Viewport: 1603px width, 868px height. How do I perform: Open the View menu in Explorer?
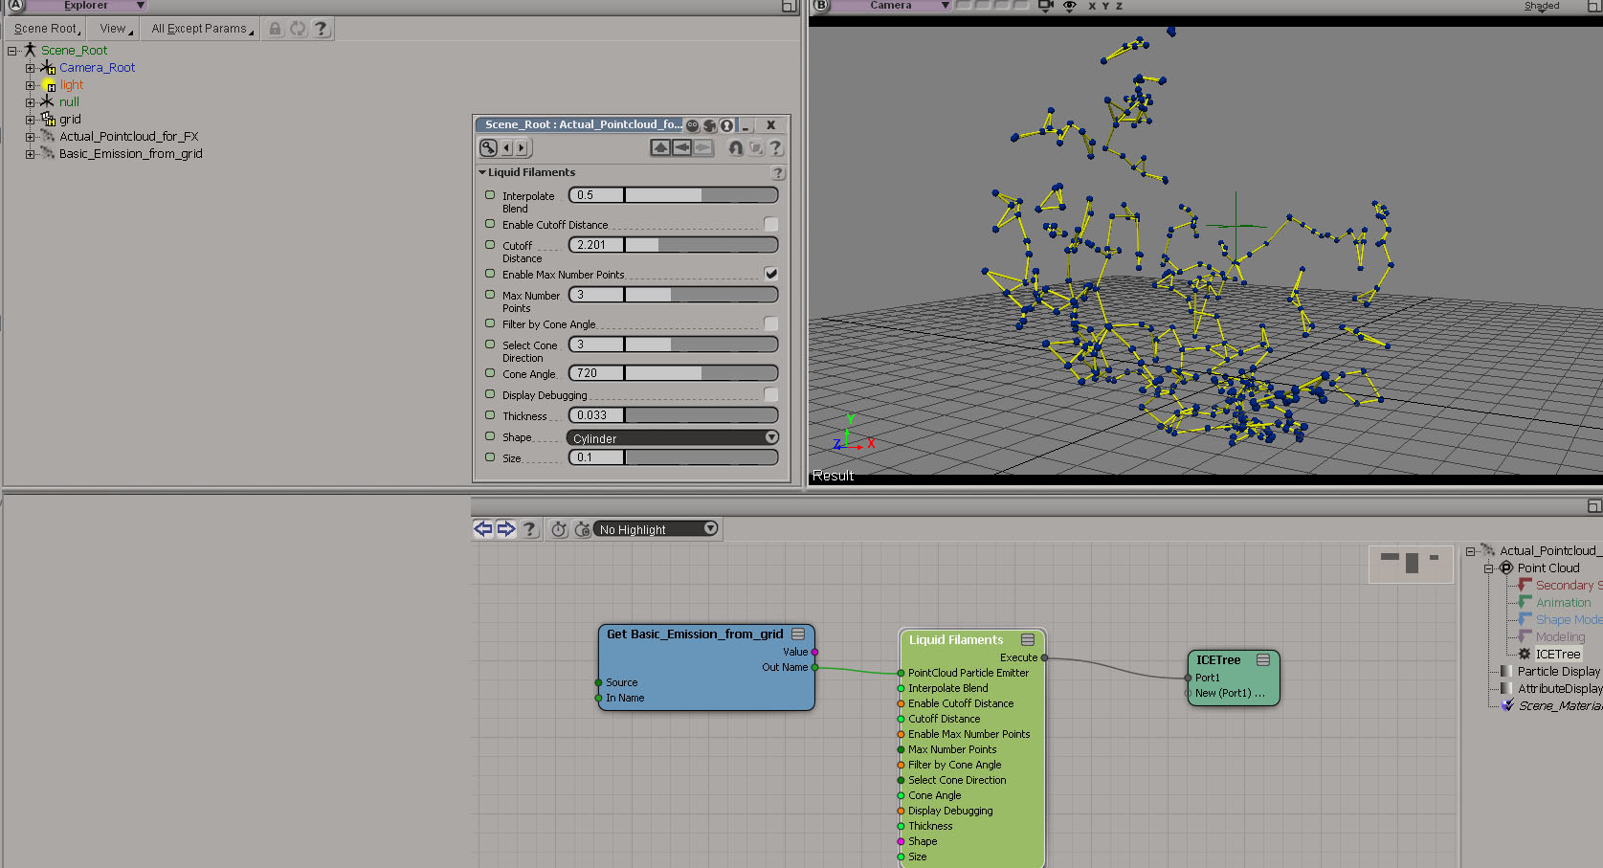tap(115, 29)
